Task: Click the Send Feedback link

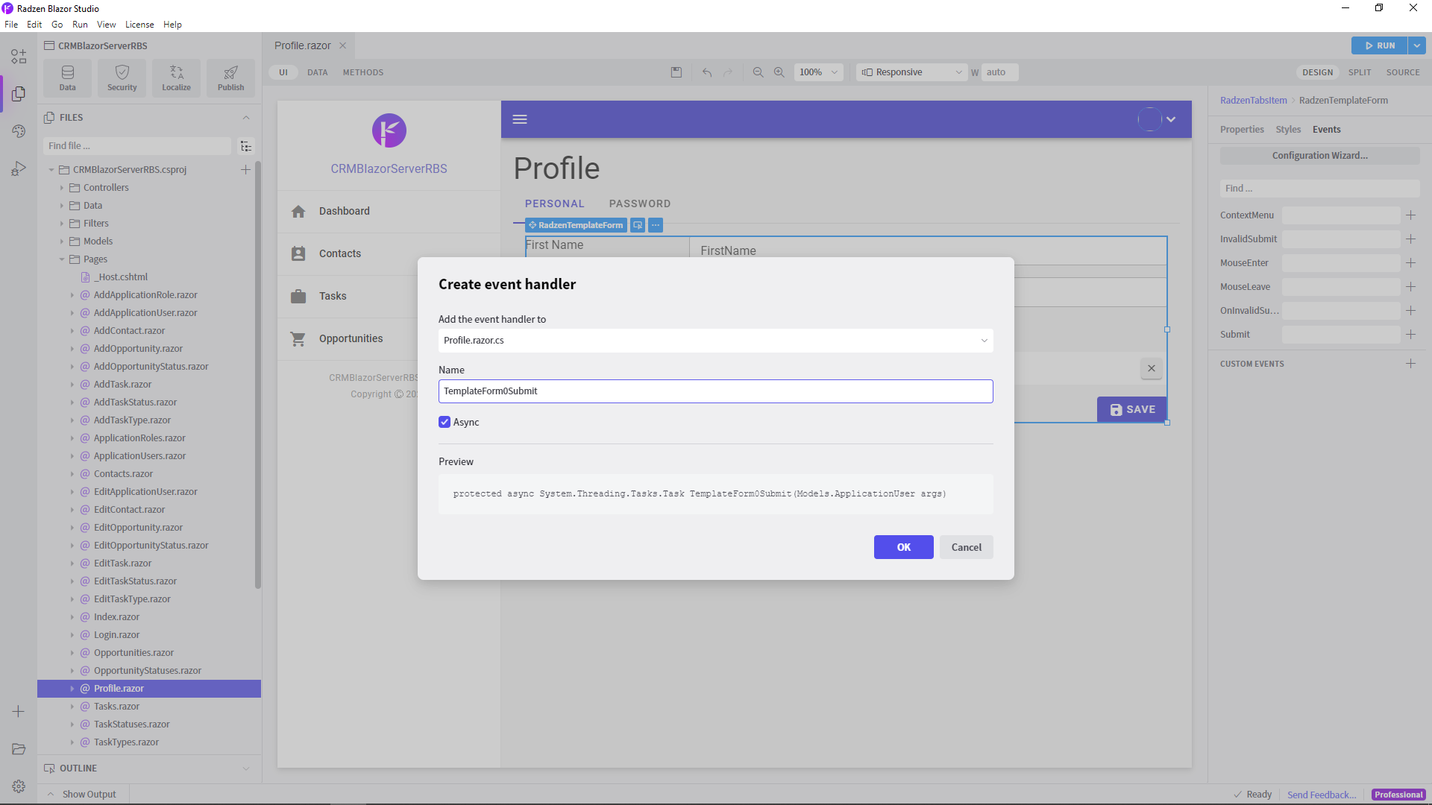Action: [x=1322, y=795]
